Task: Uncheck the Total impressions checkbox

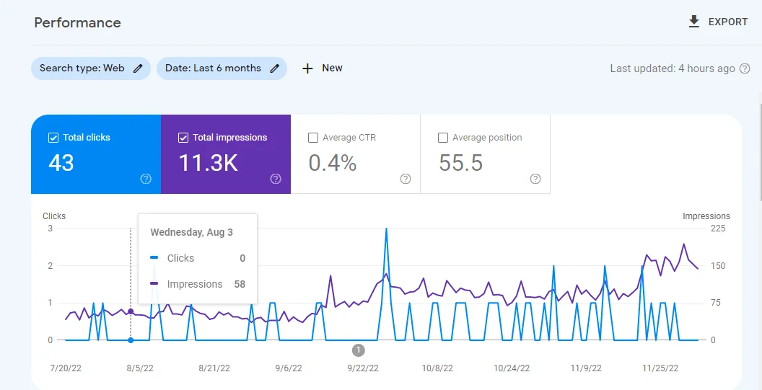Action: (183, 138)
